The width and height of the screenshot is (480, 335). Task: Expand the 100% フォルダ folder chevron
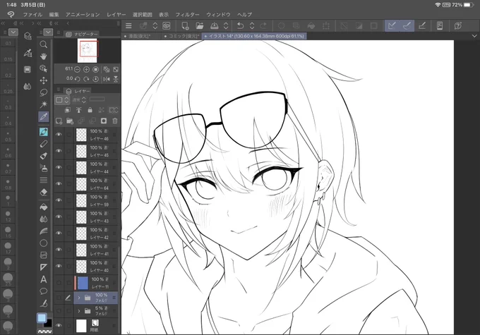point(79,298)
